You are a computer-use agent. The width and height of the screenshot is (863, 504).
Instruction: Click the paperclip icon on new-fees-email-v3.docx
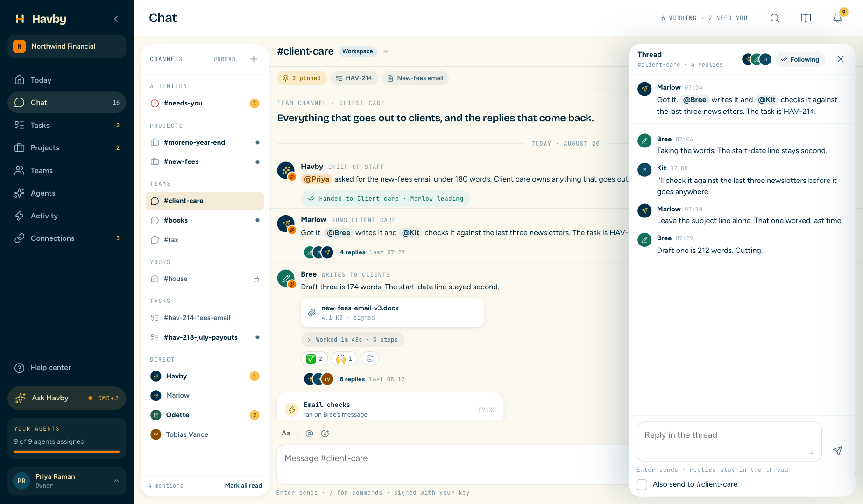click(311, 313)
